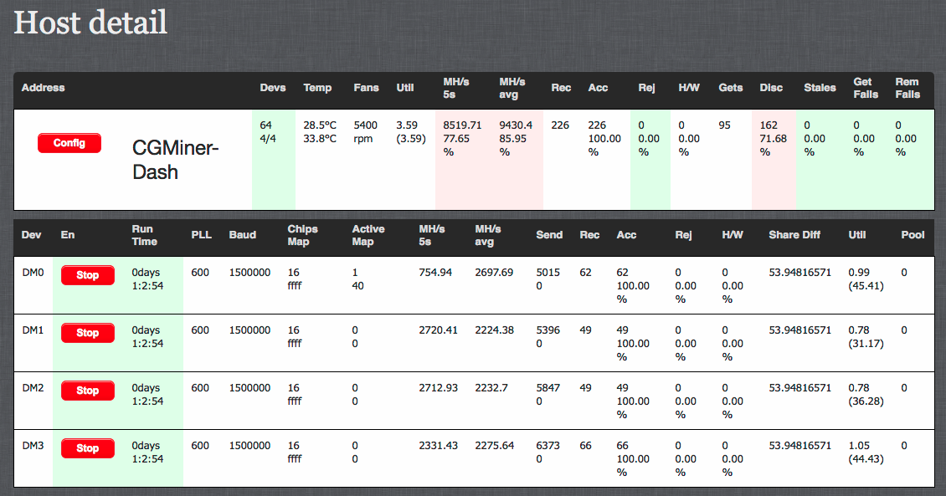The width and height of the screenshot is (946, 496).
Task: Click DM3 send count 6373
Action: coord(548,446)
